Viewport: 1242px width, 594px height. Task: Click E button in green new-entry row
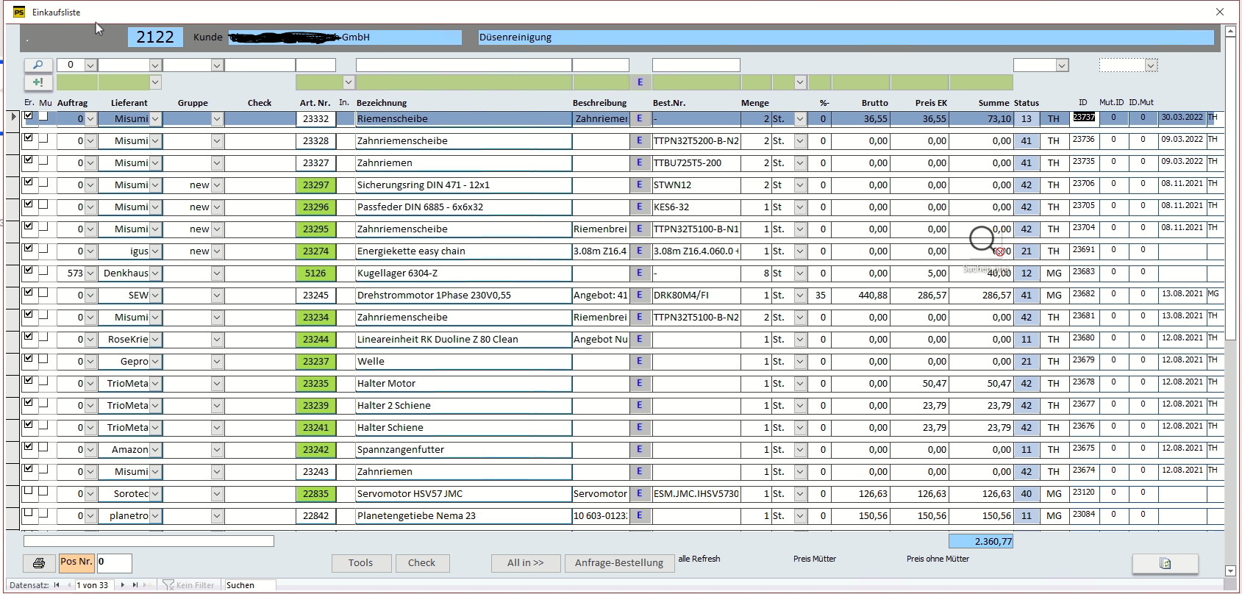(x=640, y=82)
